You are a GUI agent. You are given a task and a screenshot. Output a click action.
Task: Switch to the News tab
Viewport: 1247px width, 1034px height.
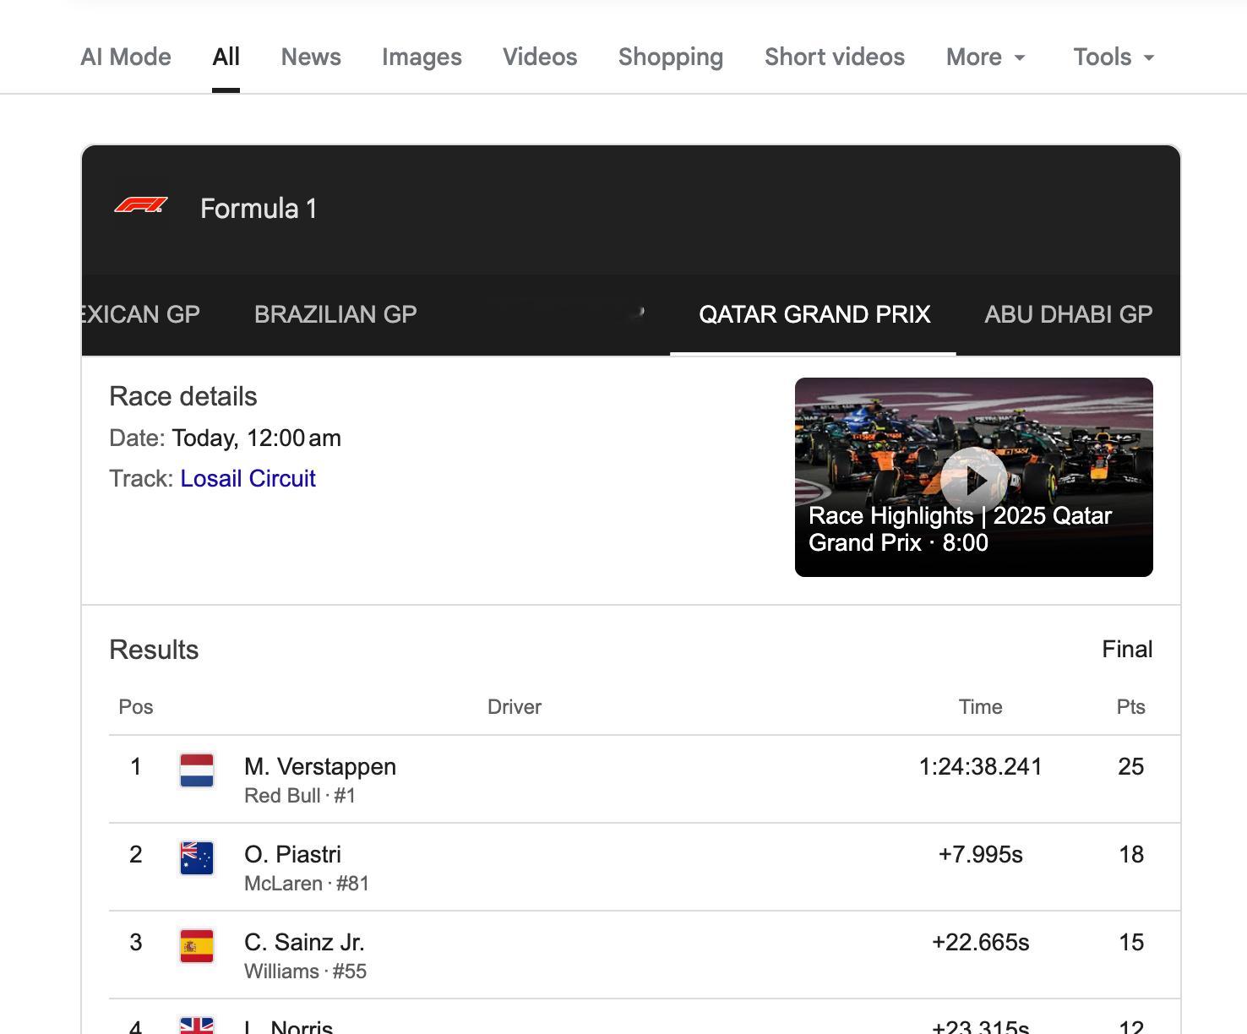(311, 57)
